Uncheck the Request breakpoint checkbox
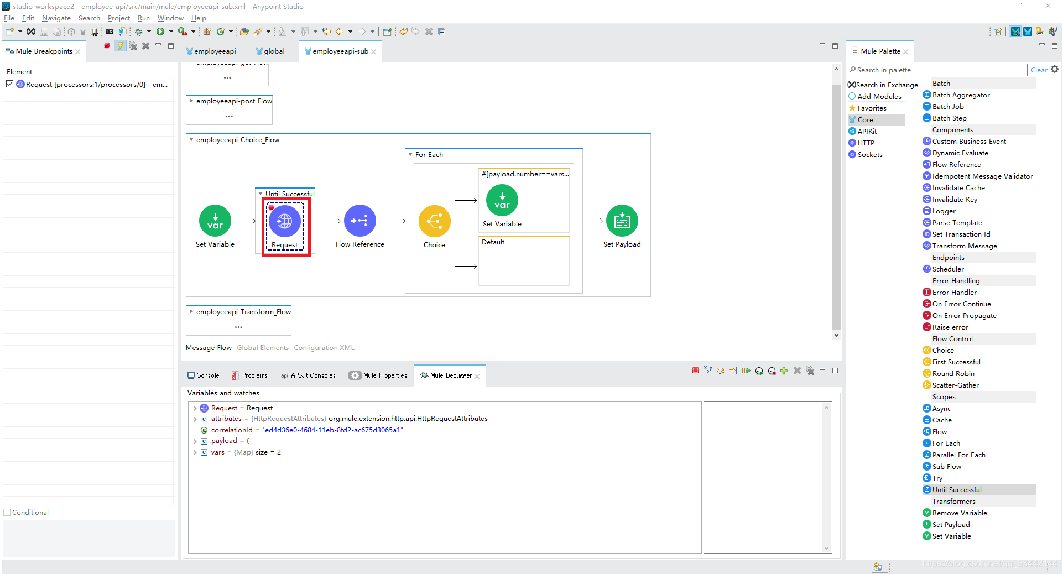This screenshot has width=1063, height=574. point(9,84)
